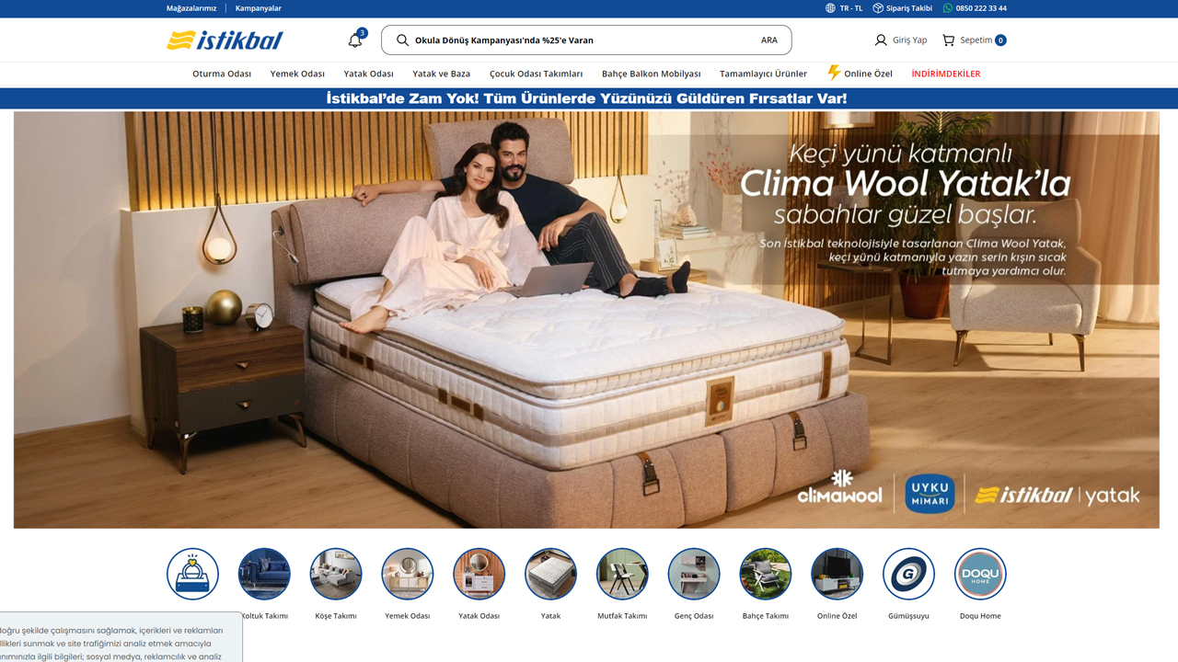This screenshot has width=1178, height=662.
Task: Open the Doqu Home brand icon
Action: click(x=980, y=574)
